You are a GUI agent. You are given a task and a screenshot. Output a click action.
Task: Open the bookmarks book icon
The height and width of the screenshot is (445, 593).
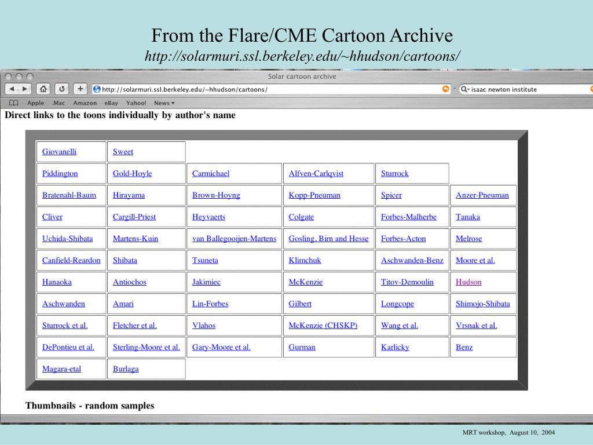[x=14, y=103]
